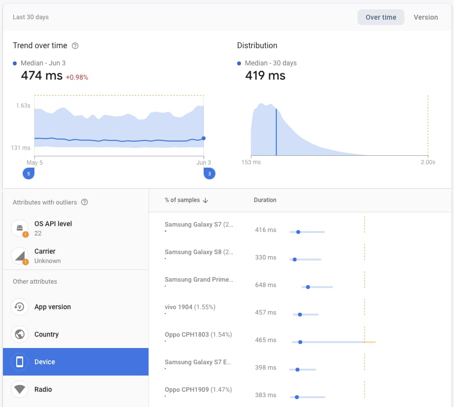Click the Country globe icon
This screenshot has height=407, width=454.
(20, 334)
